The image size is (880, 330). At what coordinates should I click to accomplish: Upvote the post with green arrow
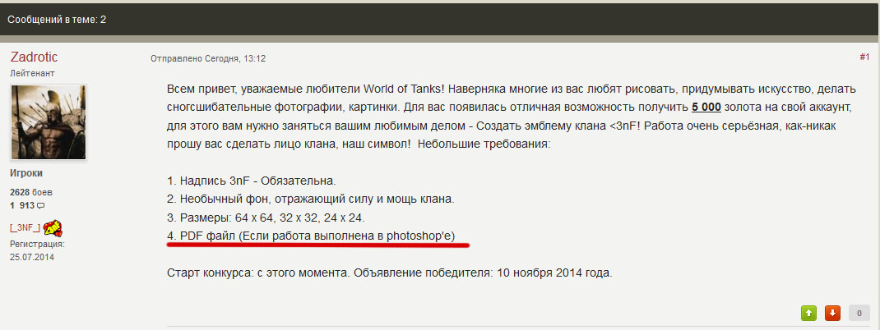tap(808, 314)
